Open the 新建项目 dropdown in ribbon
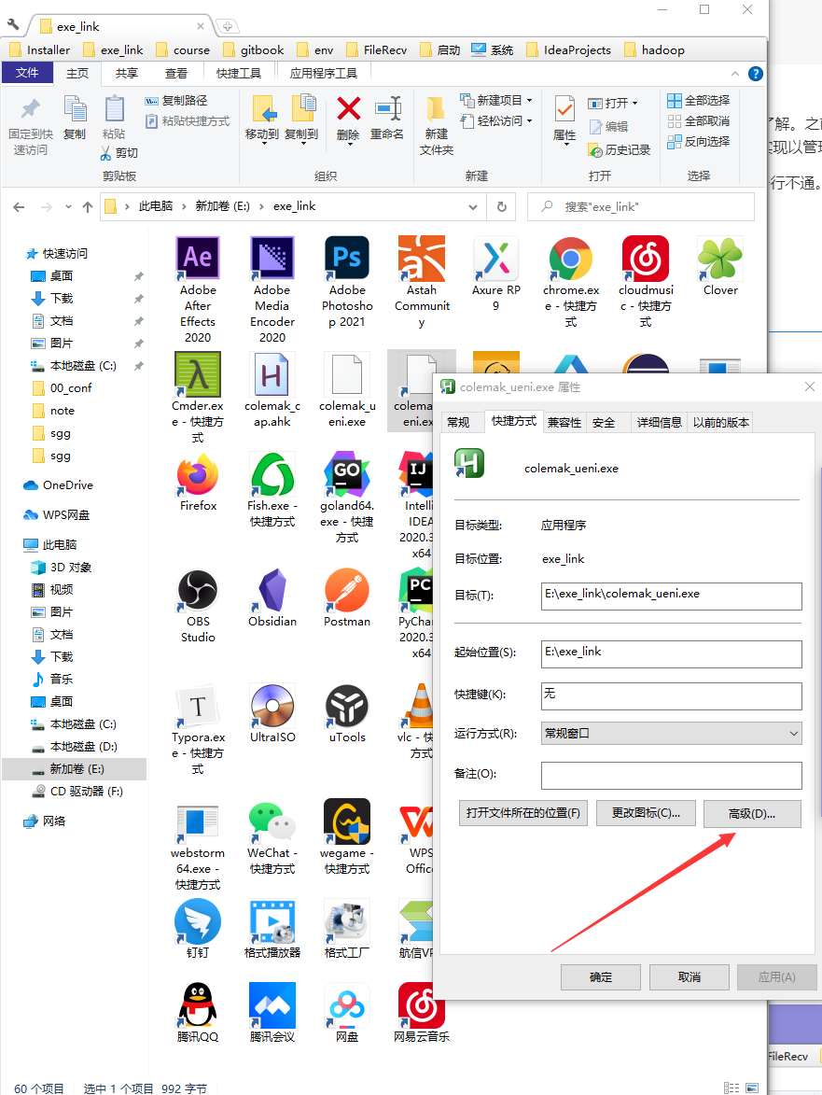 pyautogui.click(x=496, y=101)
